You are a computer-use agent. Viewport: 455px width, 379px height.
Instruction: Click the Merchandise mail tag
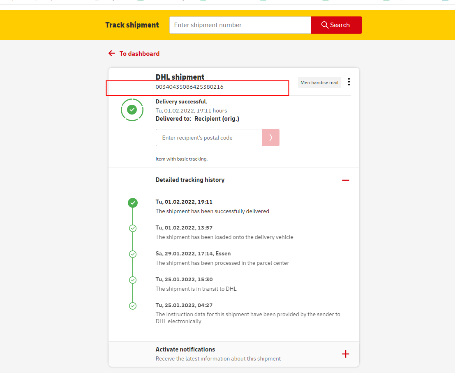pos(319,83)
